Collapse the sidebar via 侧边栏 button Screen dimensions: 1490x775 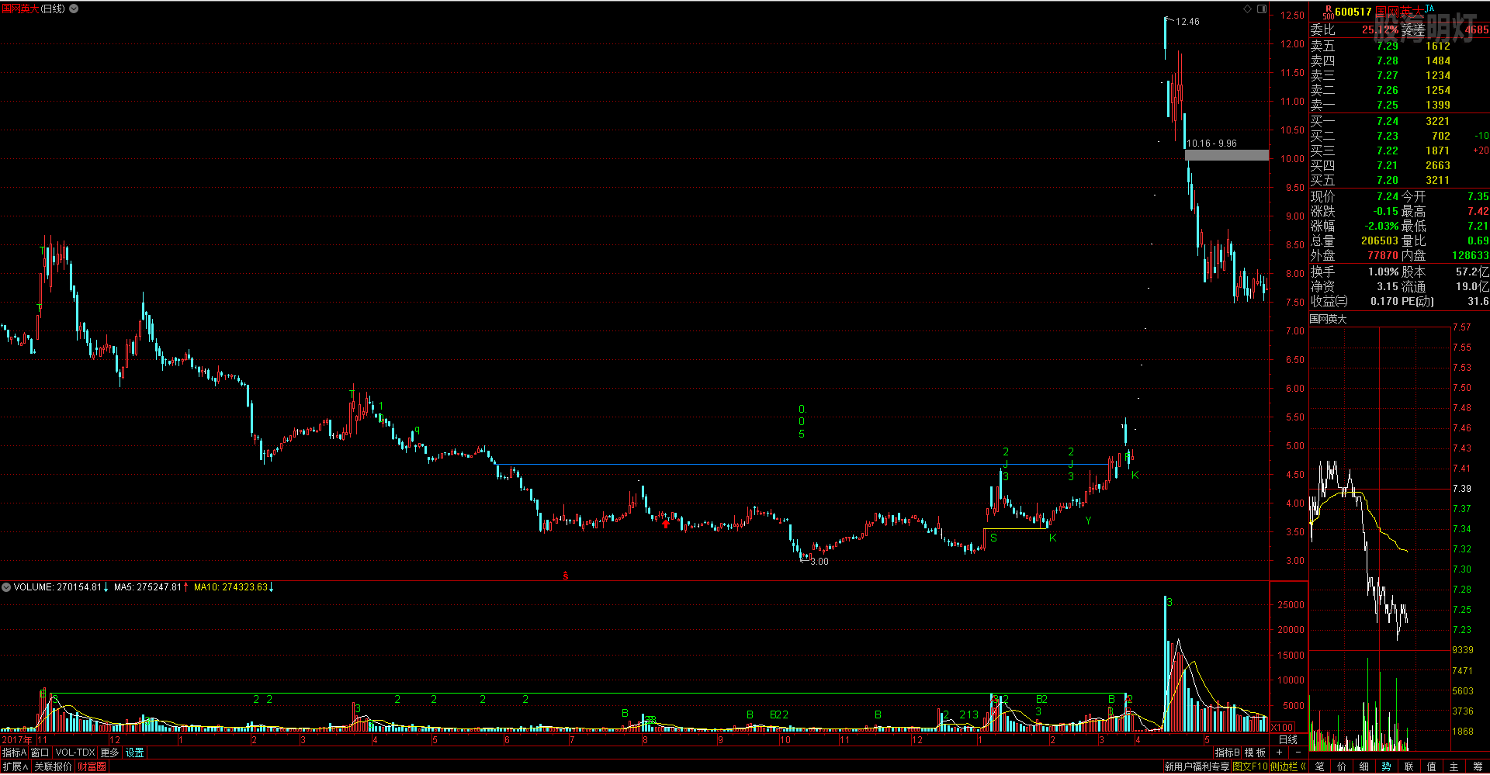coord(1288,766)
